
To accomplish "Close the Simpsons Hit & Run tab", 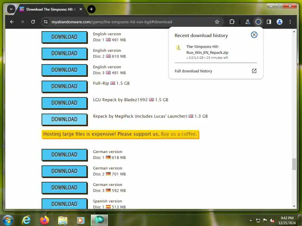I will [x=81, y=9].
